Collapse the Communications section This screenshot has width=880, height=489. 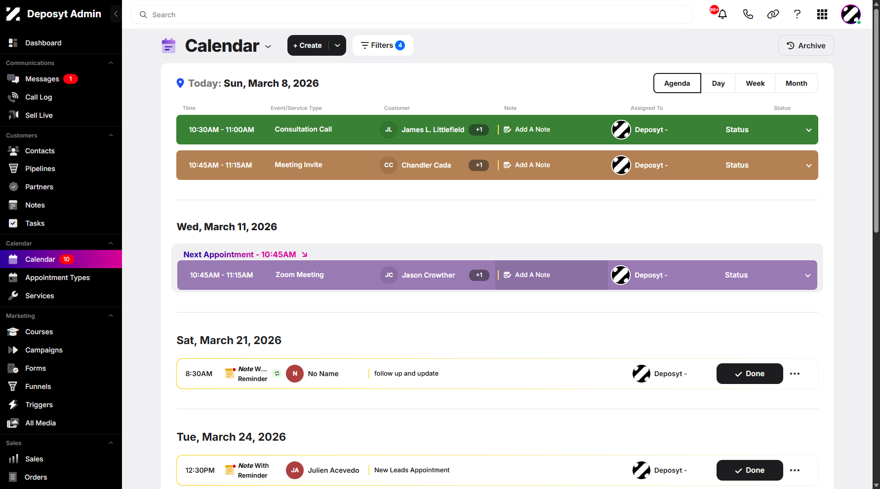(x=111, y=63)
